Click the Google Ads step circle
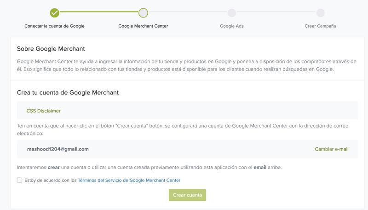Screen dimensions: 368x210 pos(232,13)
